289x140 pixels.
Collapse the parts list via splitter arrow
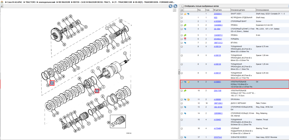pos(179,73)
